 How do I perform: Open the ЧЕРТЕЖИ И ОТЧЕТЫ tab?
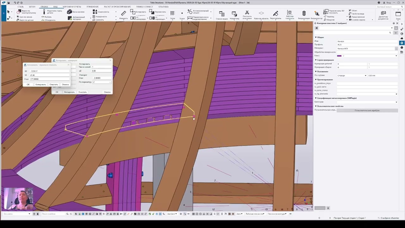pos(72,7)
